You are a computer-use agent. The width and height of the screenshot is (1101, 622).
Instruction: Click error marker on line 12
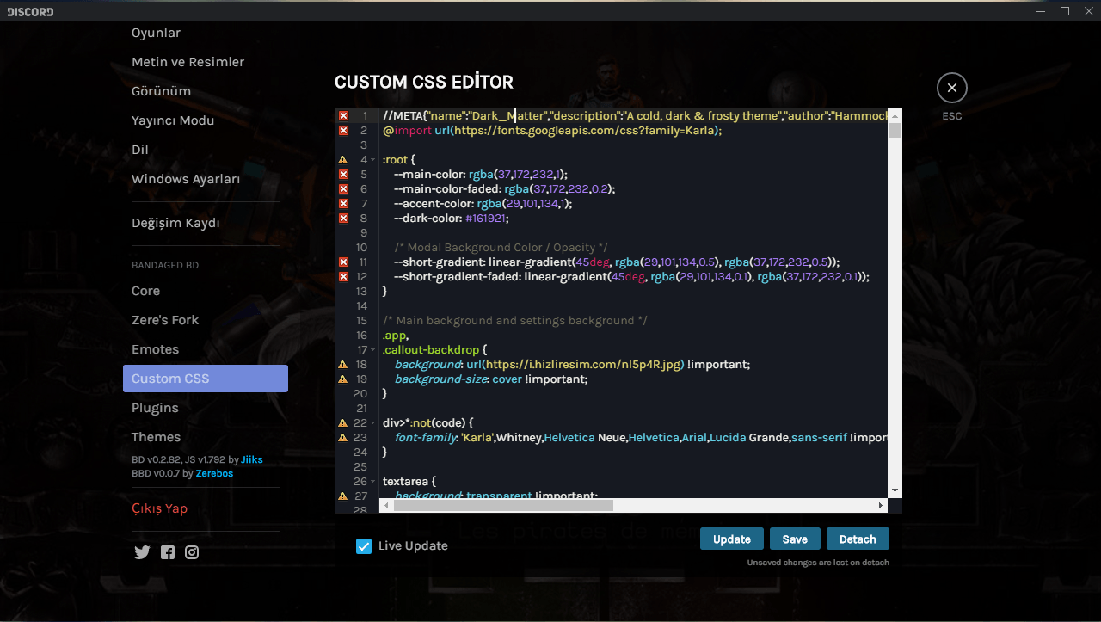pyautogui.click(x=343, y=276)
